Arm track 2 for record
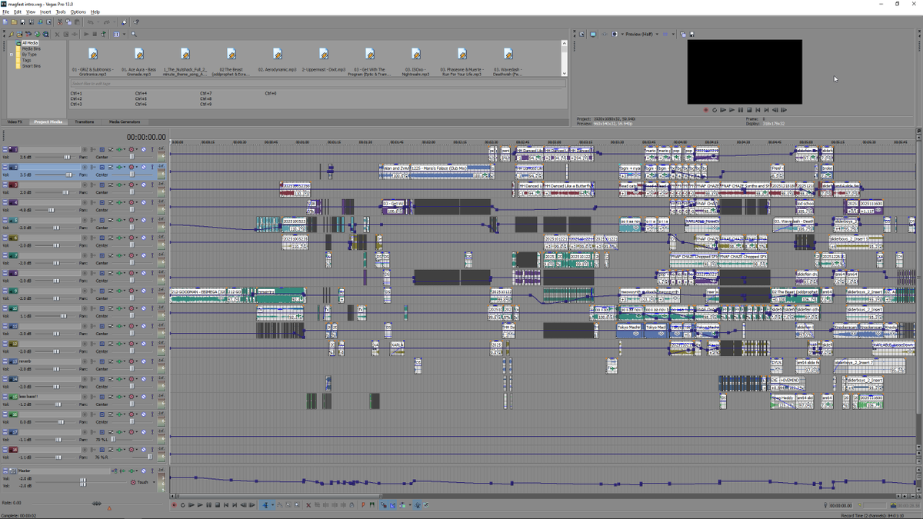Image resolution: width=923 pixels, height=519 pixels. click(85, 167)
